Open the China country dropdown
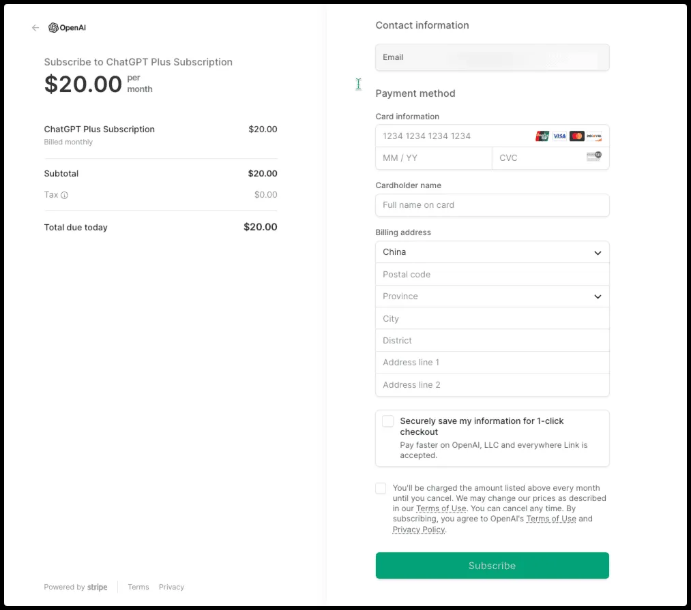 492,252
